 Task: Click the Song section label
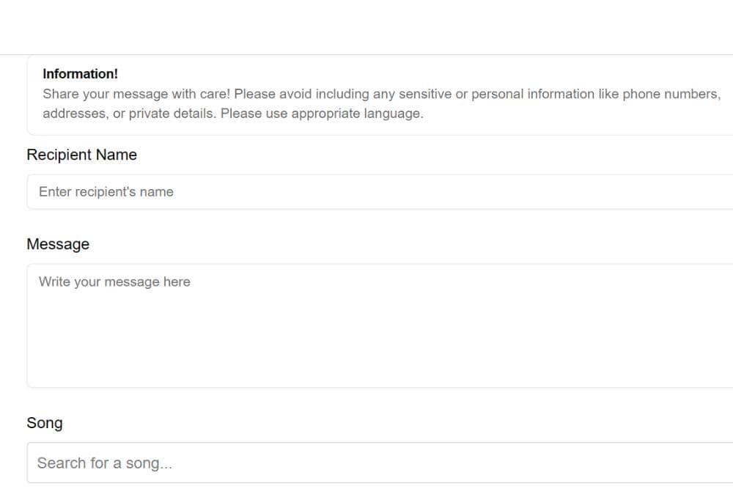[45, 423]
